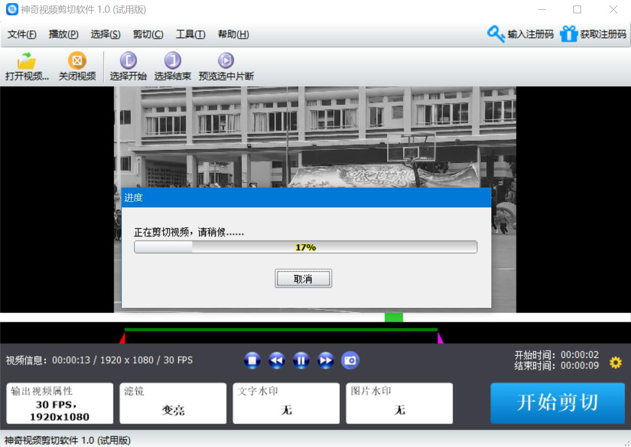
Task: Open the 文字水印 text watermark panel
Action: pos(286,403)
